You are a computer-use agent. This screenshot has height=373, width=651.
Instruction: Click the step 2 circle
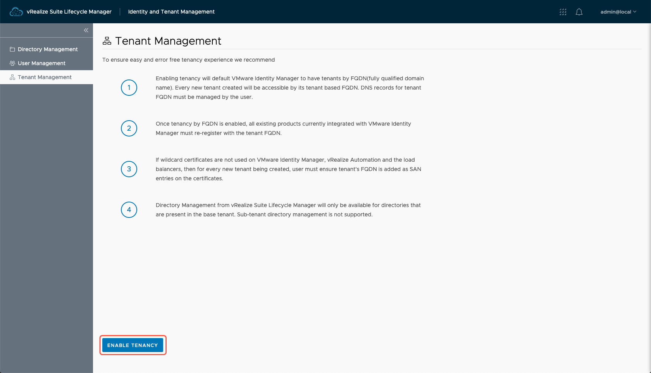pyautogui.click(x=129, y=128)
